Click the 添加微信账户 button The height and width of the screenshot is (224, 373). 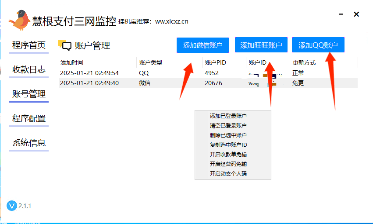pyautogui.click(x=203, y=45)
